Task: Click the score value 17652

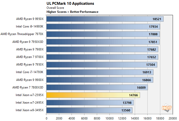Action: [151, 57]
